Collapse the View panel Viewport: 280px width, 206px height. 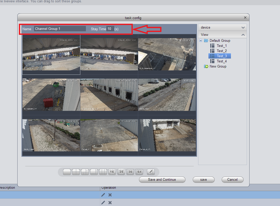243,35
